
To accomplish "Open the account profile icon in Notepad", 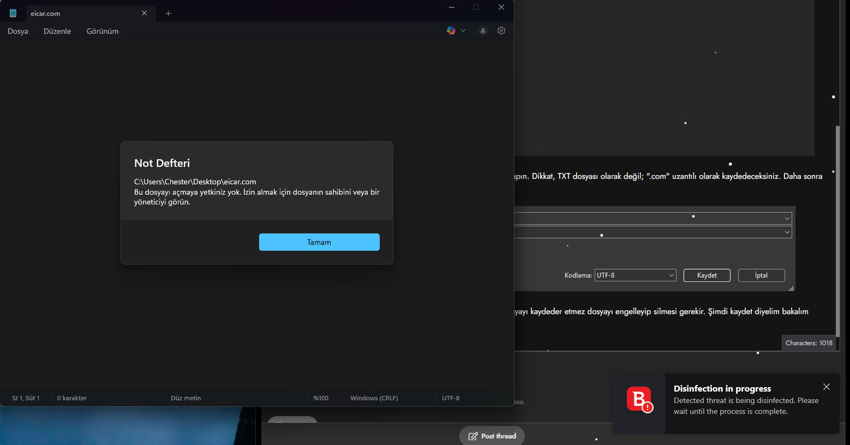I will click(483, 31).
